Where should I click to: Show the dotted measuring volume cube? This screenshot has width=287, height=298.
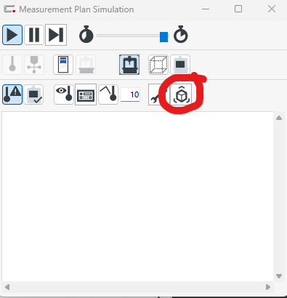(158, 65)
